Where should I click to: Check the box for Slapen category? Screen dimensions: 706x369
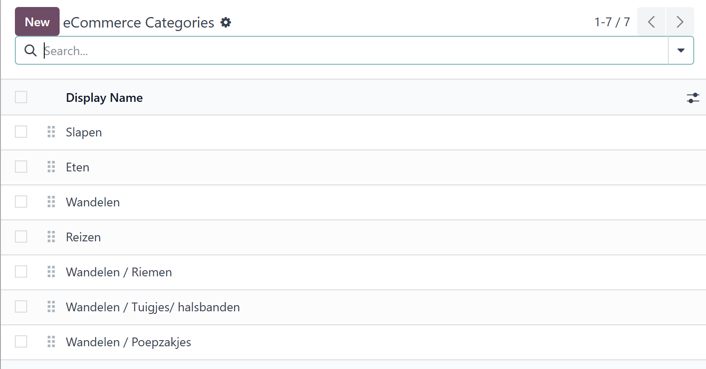coord(21,132)
